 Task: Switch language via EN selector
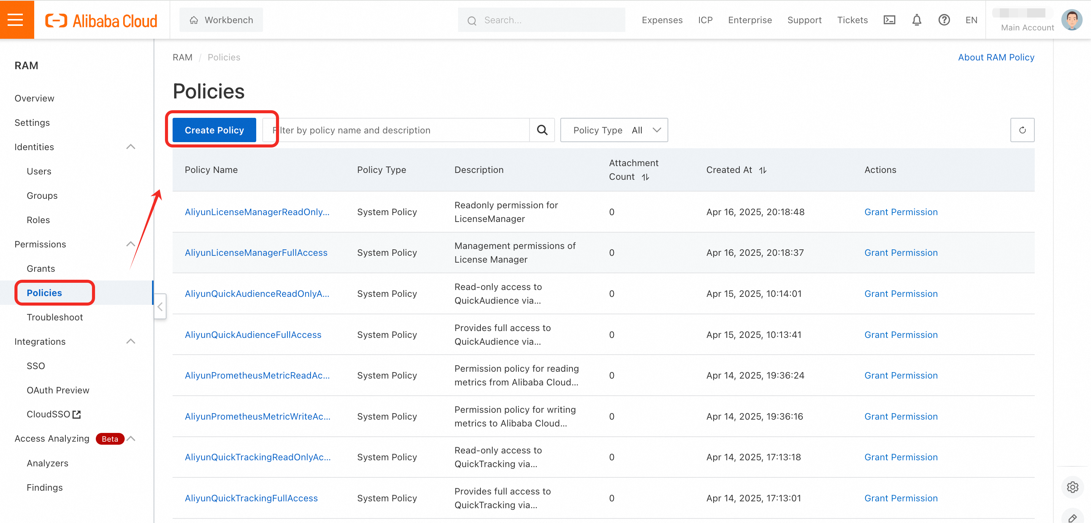click(971, 20)
